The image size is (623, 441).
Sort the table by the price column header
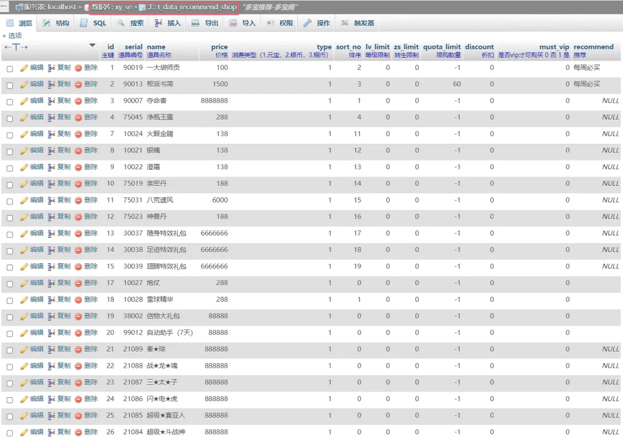(x=219, y=47)
